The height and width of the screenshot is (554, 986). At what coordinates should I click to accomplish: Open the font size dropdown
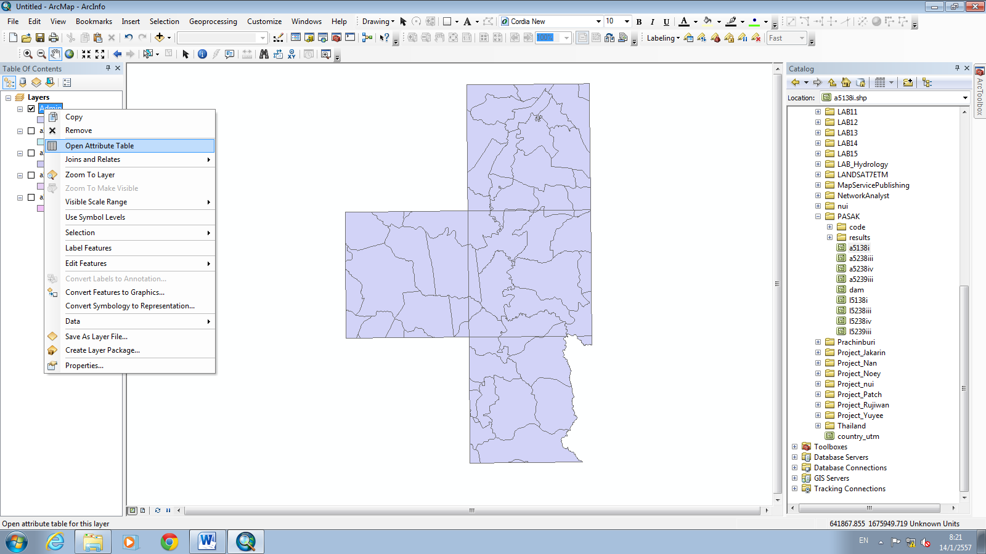click(627, 22)
